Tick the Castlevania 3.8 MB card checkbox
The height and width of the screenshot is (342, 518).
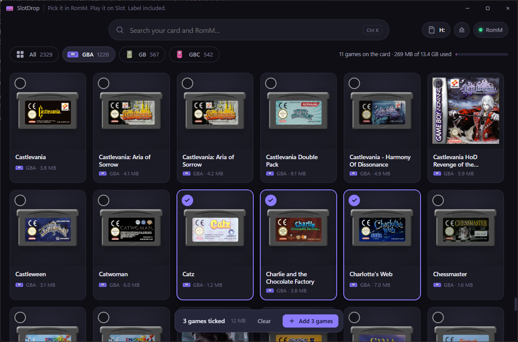pyautogui.click(x=20, y=83)
